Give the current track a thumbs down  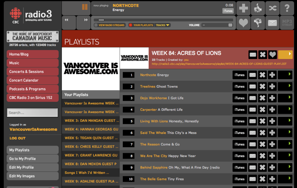pyautogui.click(x=258, y=22)
